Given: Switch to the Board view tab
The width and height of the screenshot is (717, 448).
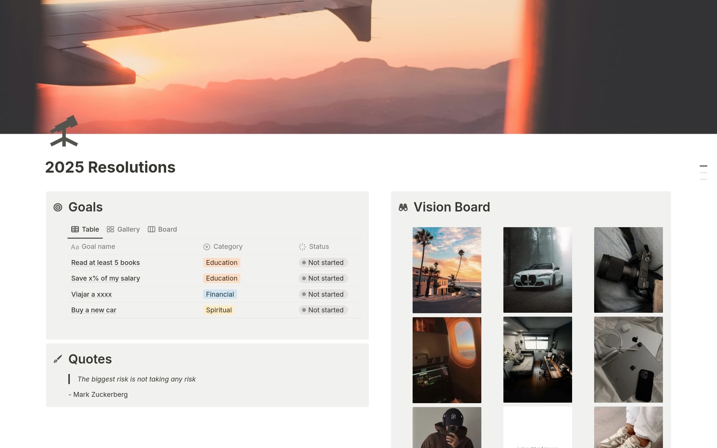Looking at the screenshot, I should (x=162, y=229).
